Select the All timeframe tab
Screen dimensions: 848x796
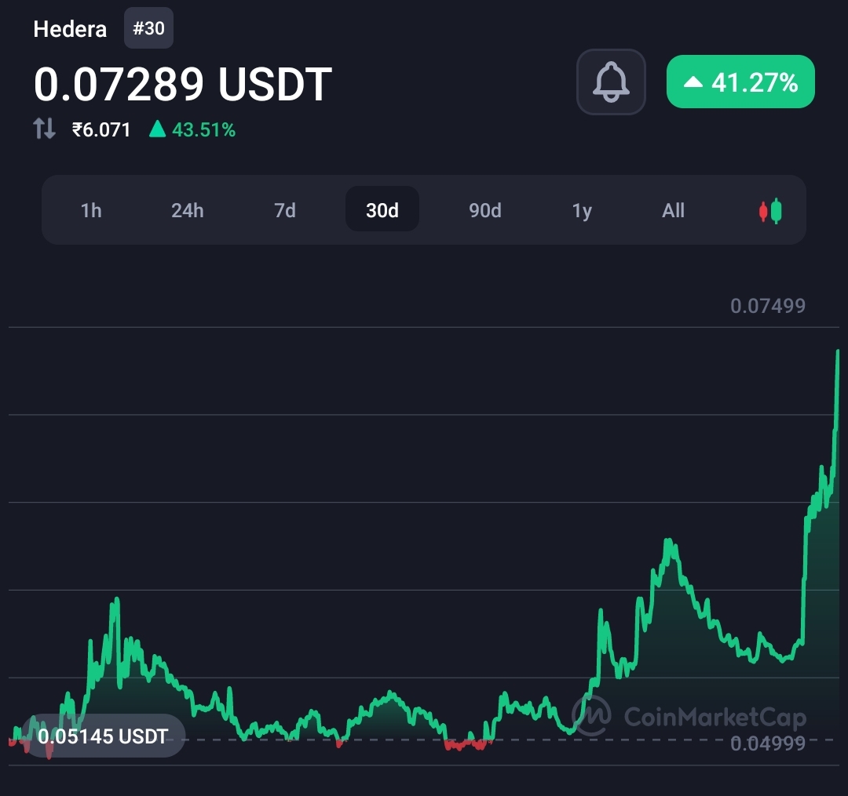(674, 210)
